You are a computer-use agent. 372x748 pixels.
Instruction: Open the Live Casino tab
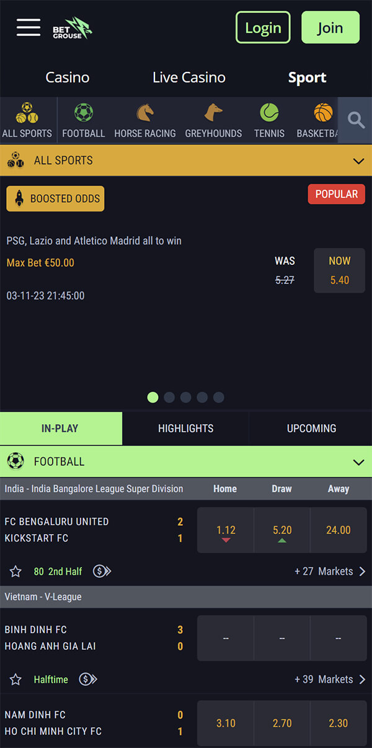189,78
